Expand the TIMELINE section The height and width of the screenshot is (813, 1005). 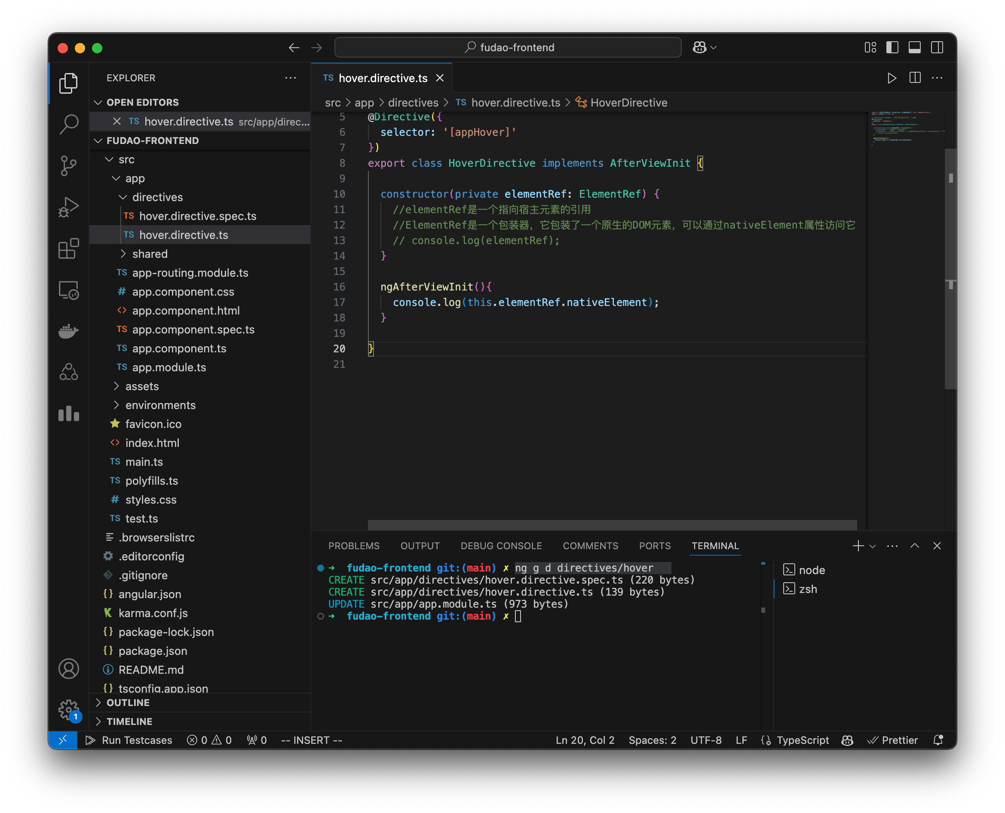129,721
